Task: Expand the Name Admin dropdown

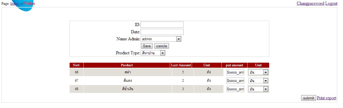Action: coord(161,39)
